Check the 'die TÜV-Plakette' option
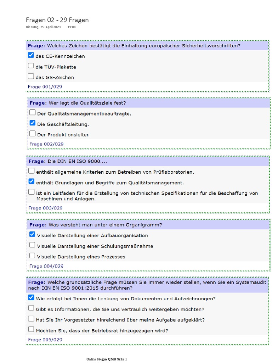The height and width of the screenshot is (363, 272). pos(31,66)
